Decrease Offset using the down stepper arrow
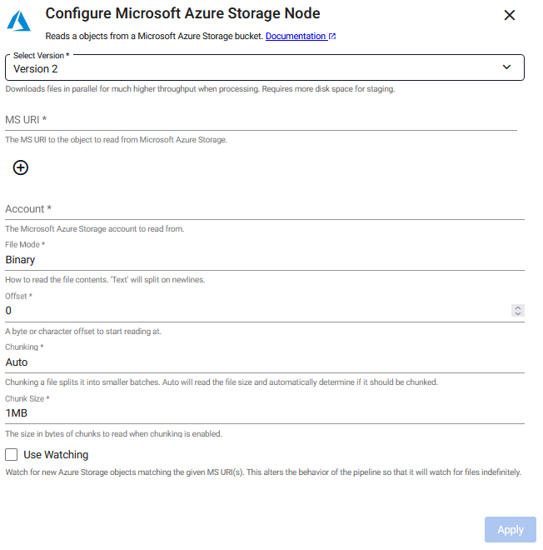This screenshot has height=550, width=543. click(518, 314)
